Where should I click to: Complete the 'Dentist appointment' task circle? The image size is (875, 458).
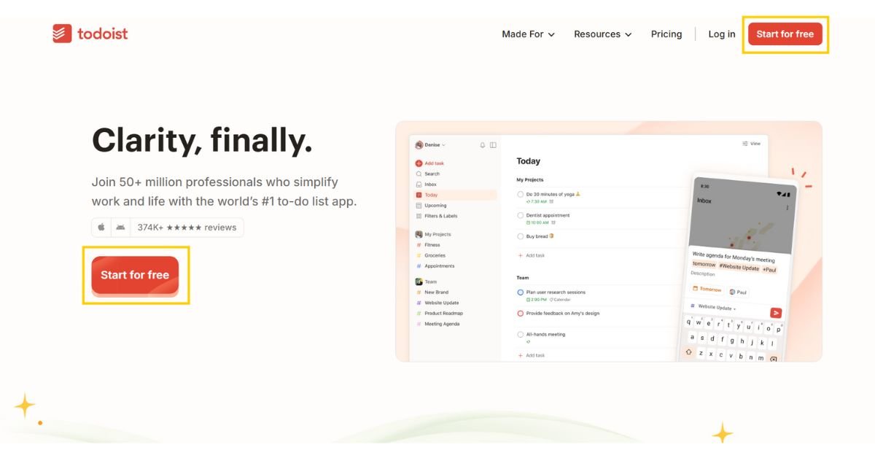[520, 215]
